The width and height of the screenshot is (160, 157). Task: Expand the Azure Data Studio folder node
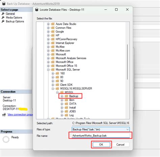(x=48, y=24)
